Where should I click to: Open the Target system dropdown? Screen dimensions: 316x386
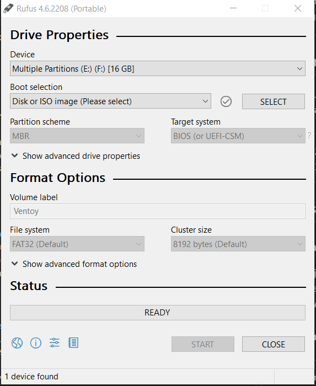pyautogui.click(x=238, y=136)
